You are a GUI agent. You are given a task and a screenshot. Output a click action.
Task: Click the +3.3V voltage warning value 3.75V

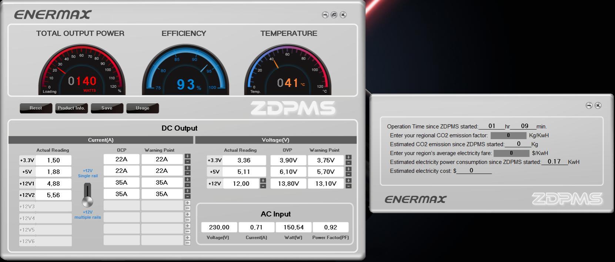click(x=326, y=160)
